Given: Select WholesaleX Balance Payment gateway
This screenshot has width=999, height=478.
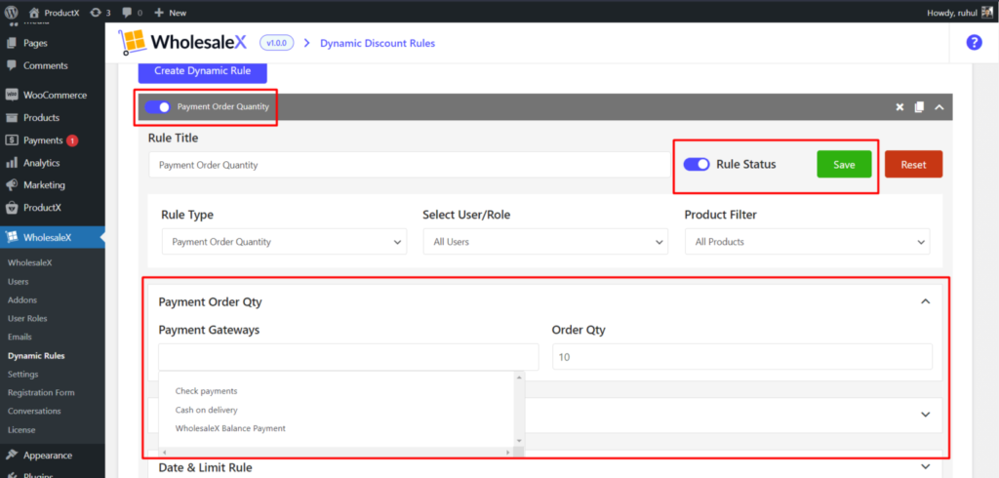Looking at the screenshot, I should pos(230,428).
